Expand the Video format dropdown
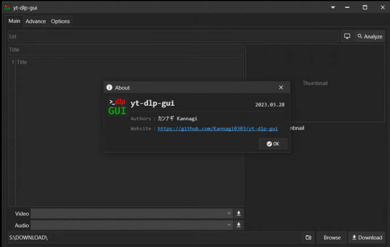 [x=131, y=214]
